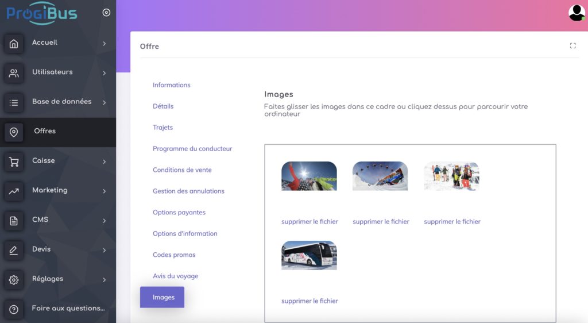Open the user profile avatar

point(577,13)
